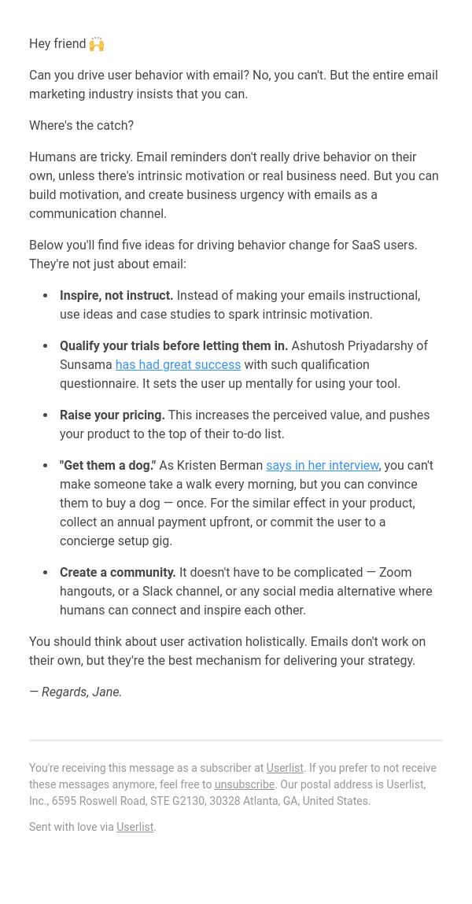The height and width of the screenshot is (904, 472).
Task: Click the bullet point before "Inspire, not instruct."
Action: click(x=46, y=296)
